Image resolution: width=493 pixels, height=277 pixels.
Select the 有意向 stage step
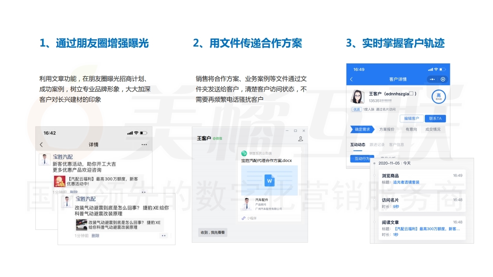411,129
